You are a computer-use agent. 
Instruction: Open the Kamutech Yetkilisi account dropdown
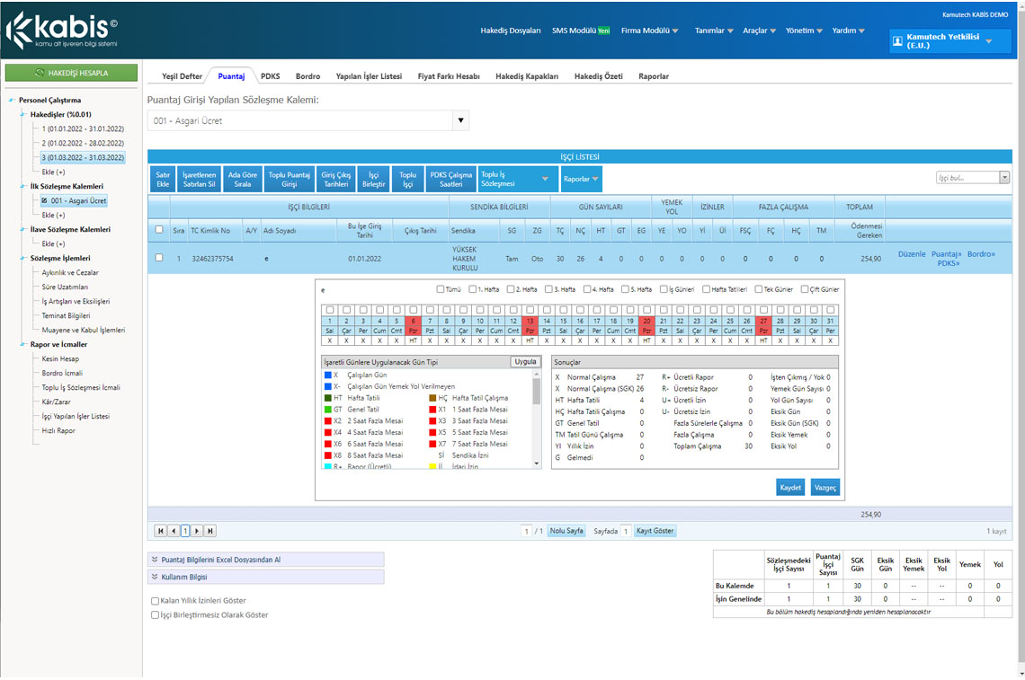pos(988,41)
